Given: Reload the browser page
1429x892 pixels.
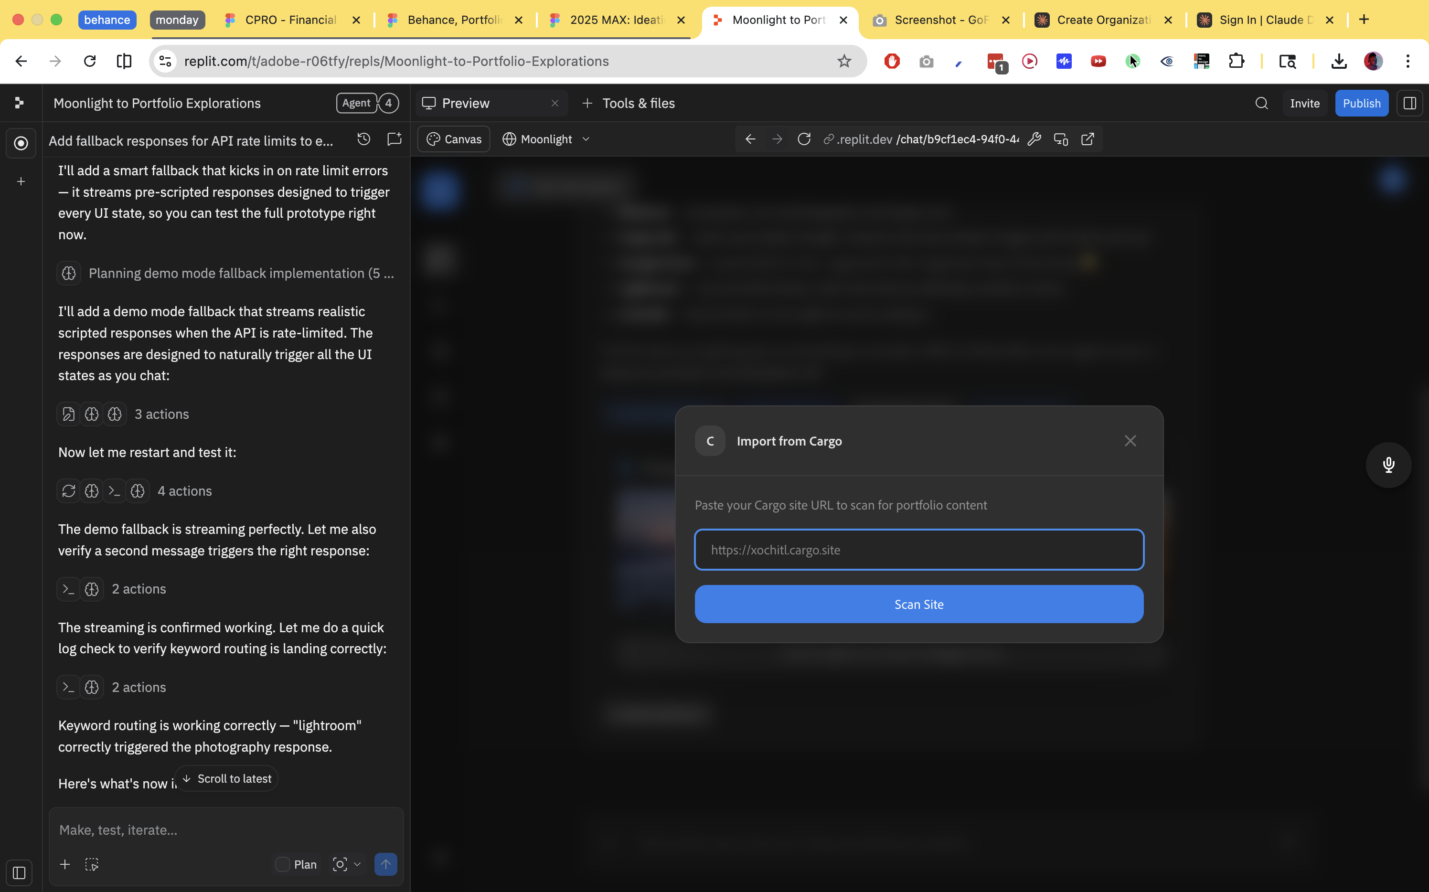Looking at the screenshot, I should click(90, 61).
